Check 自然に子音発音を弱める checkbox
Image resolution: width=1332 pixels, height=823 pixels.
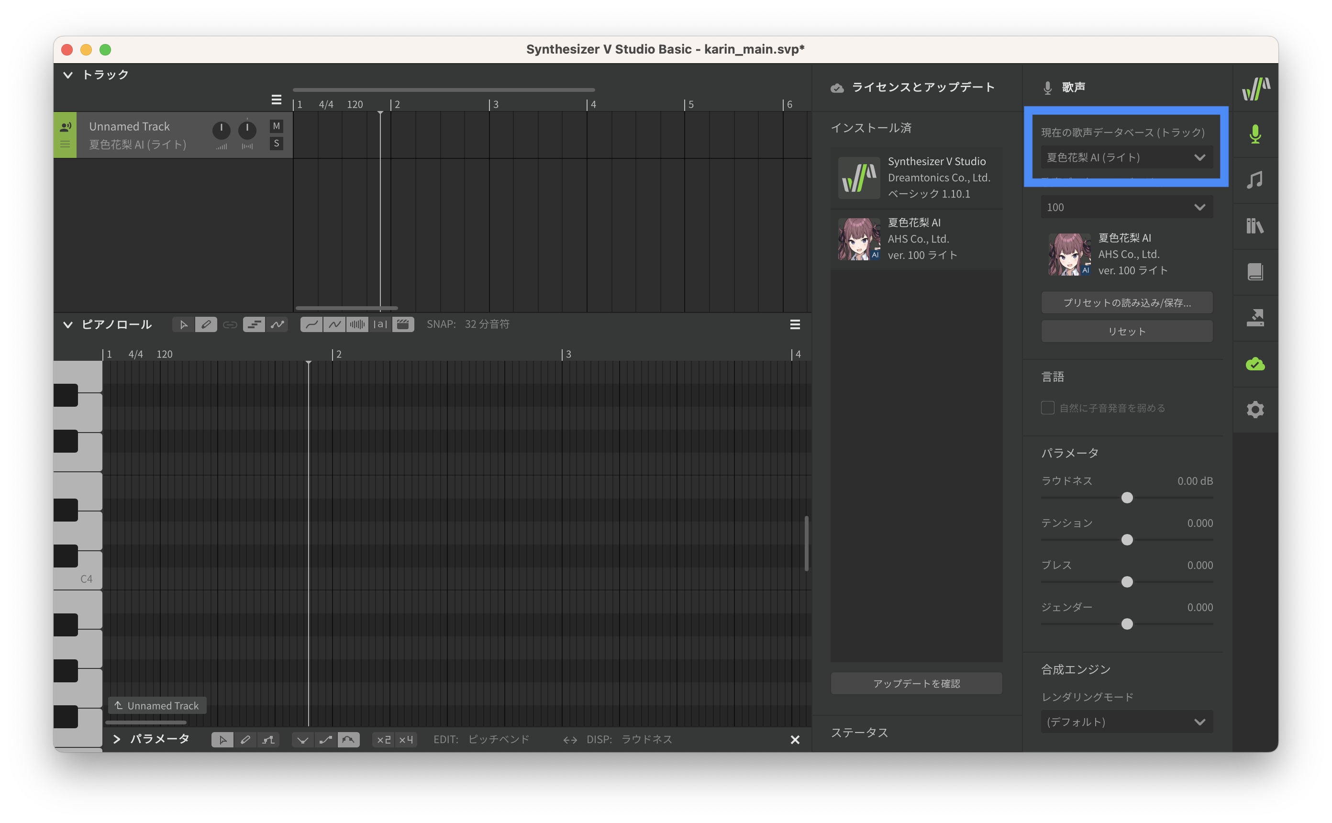pyautogui.click(x=1047, y=408)
